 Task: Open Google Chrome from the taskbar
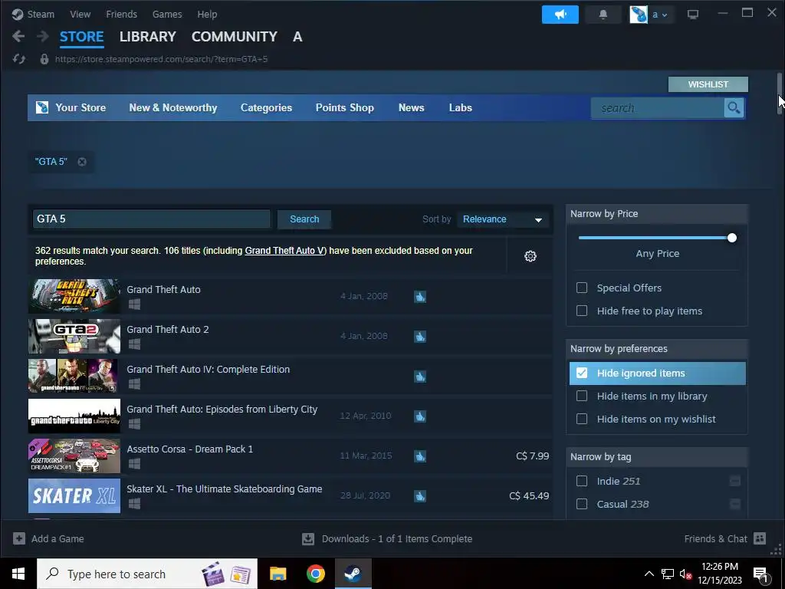tap(315, 574)
